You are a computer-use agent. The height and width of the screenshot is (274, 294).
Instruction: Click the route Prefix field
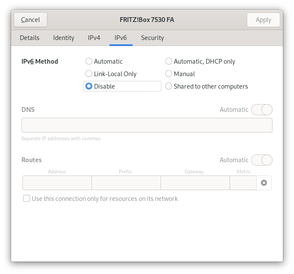pyautogui.click(x=126, y=183)
